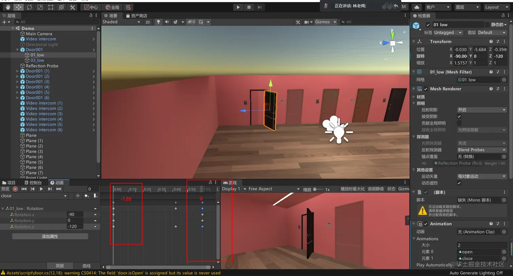
Task: Go to the next keyframe in Animation window
Action: pos(50,189)
